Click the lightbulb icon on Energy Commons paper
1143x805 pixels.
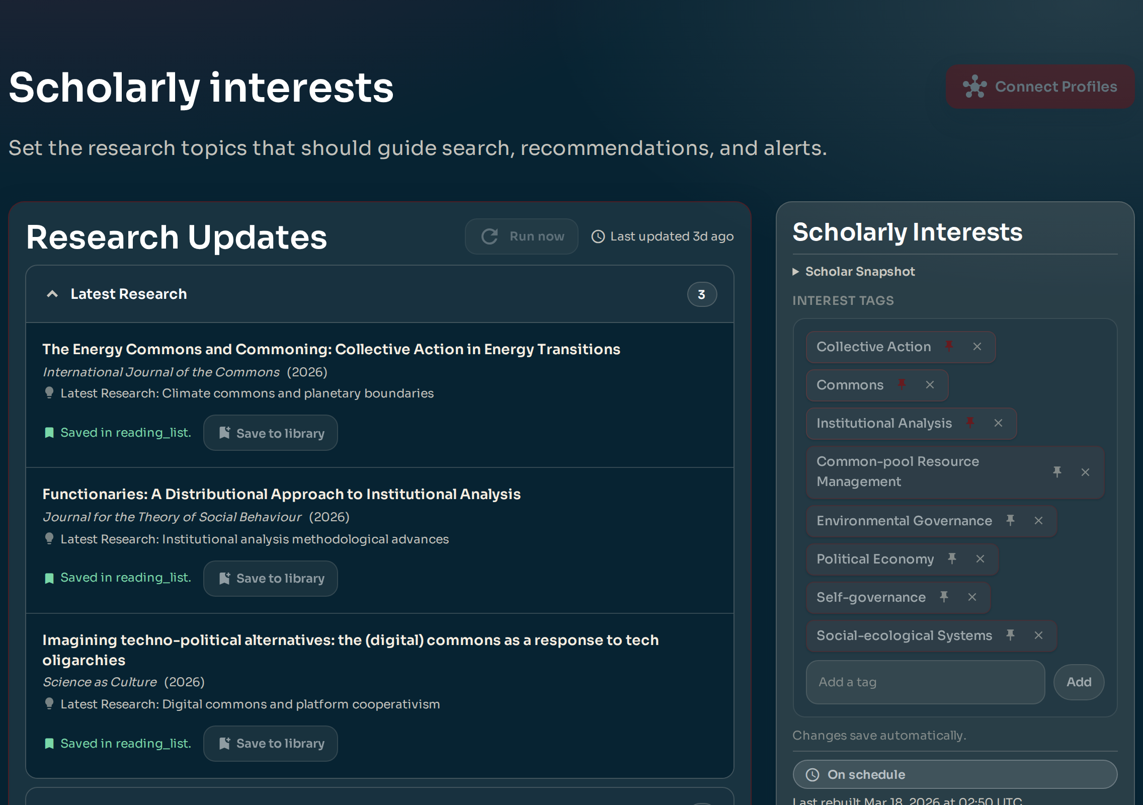[49, 393]
